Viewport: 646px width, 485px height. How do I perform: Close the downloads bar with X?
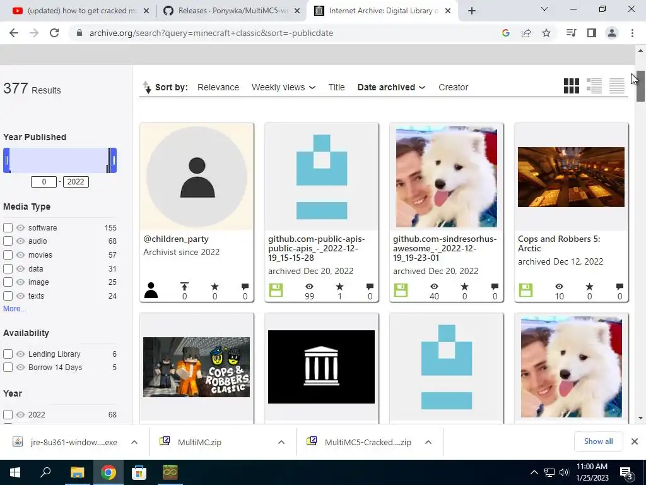(635, 441)
